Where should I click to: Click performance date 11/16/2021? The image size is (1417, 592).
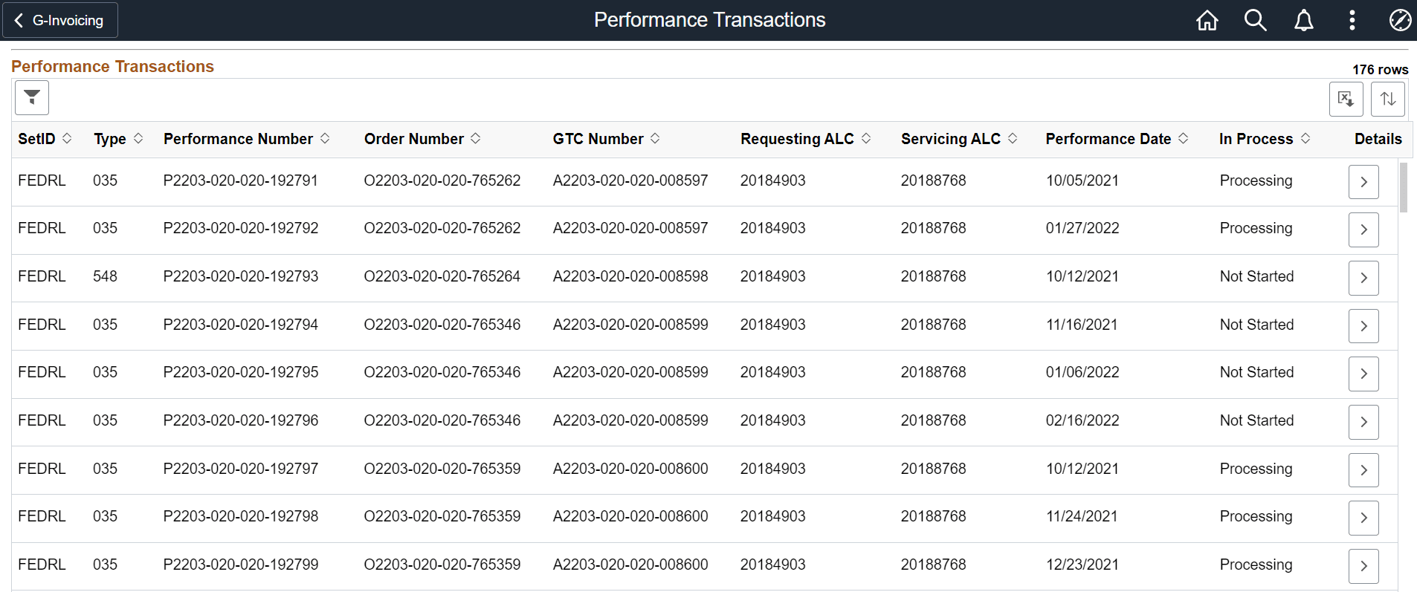pos(1082,325)
